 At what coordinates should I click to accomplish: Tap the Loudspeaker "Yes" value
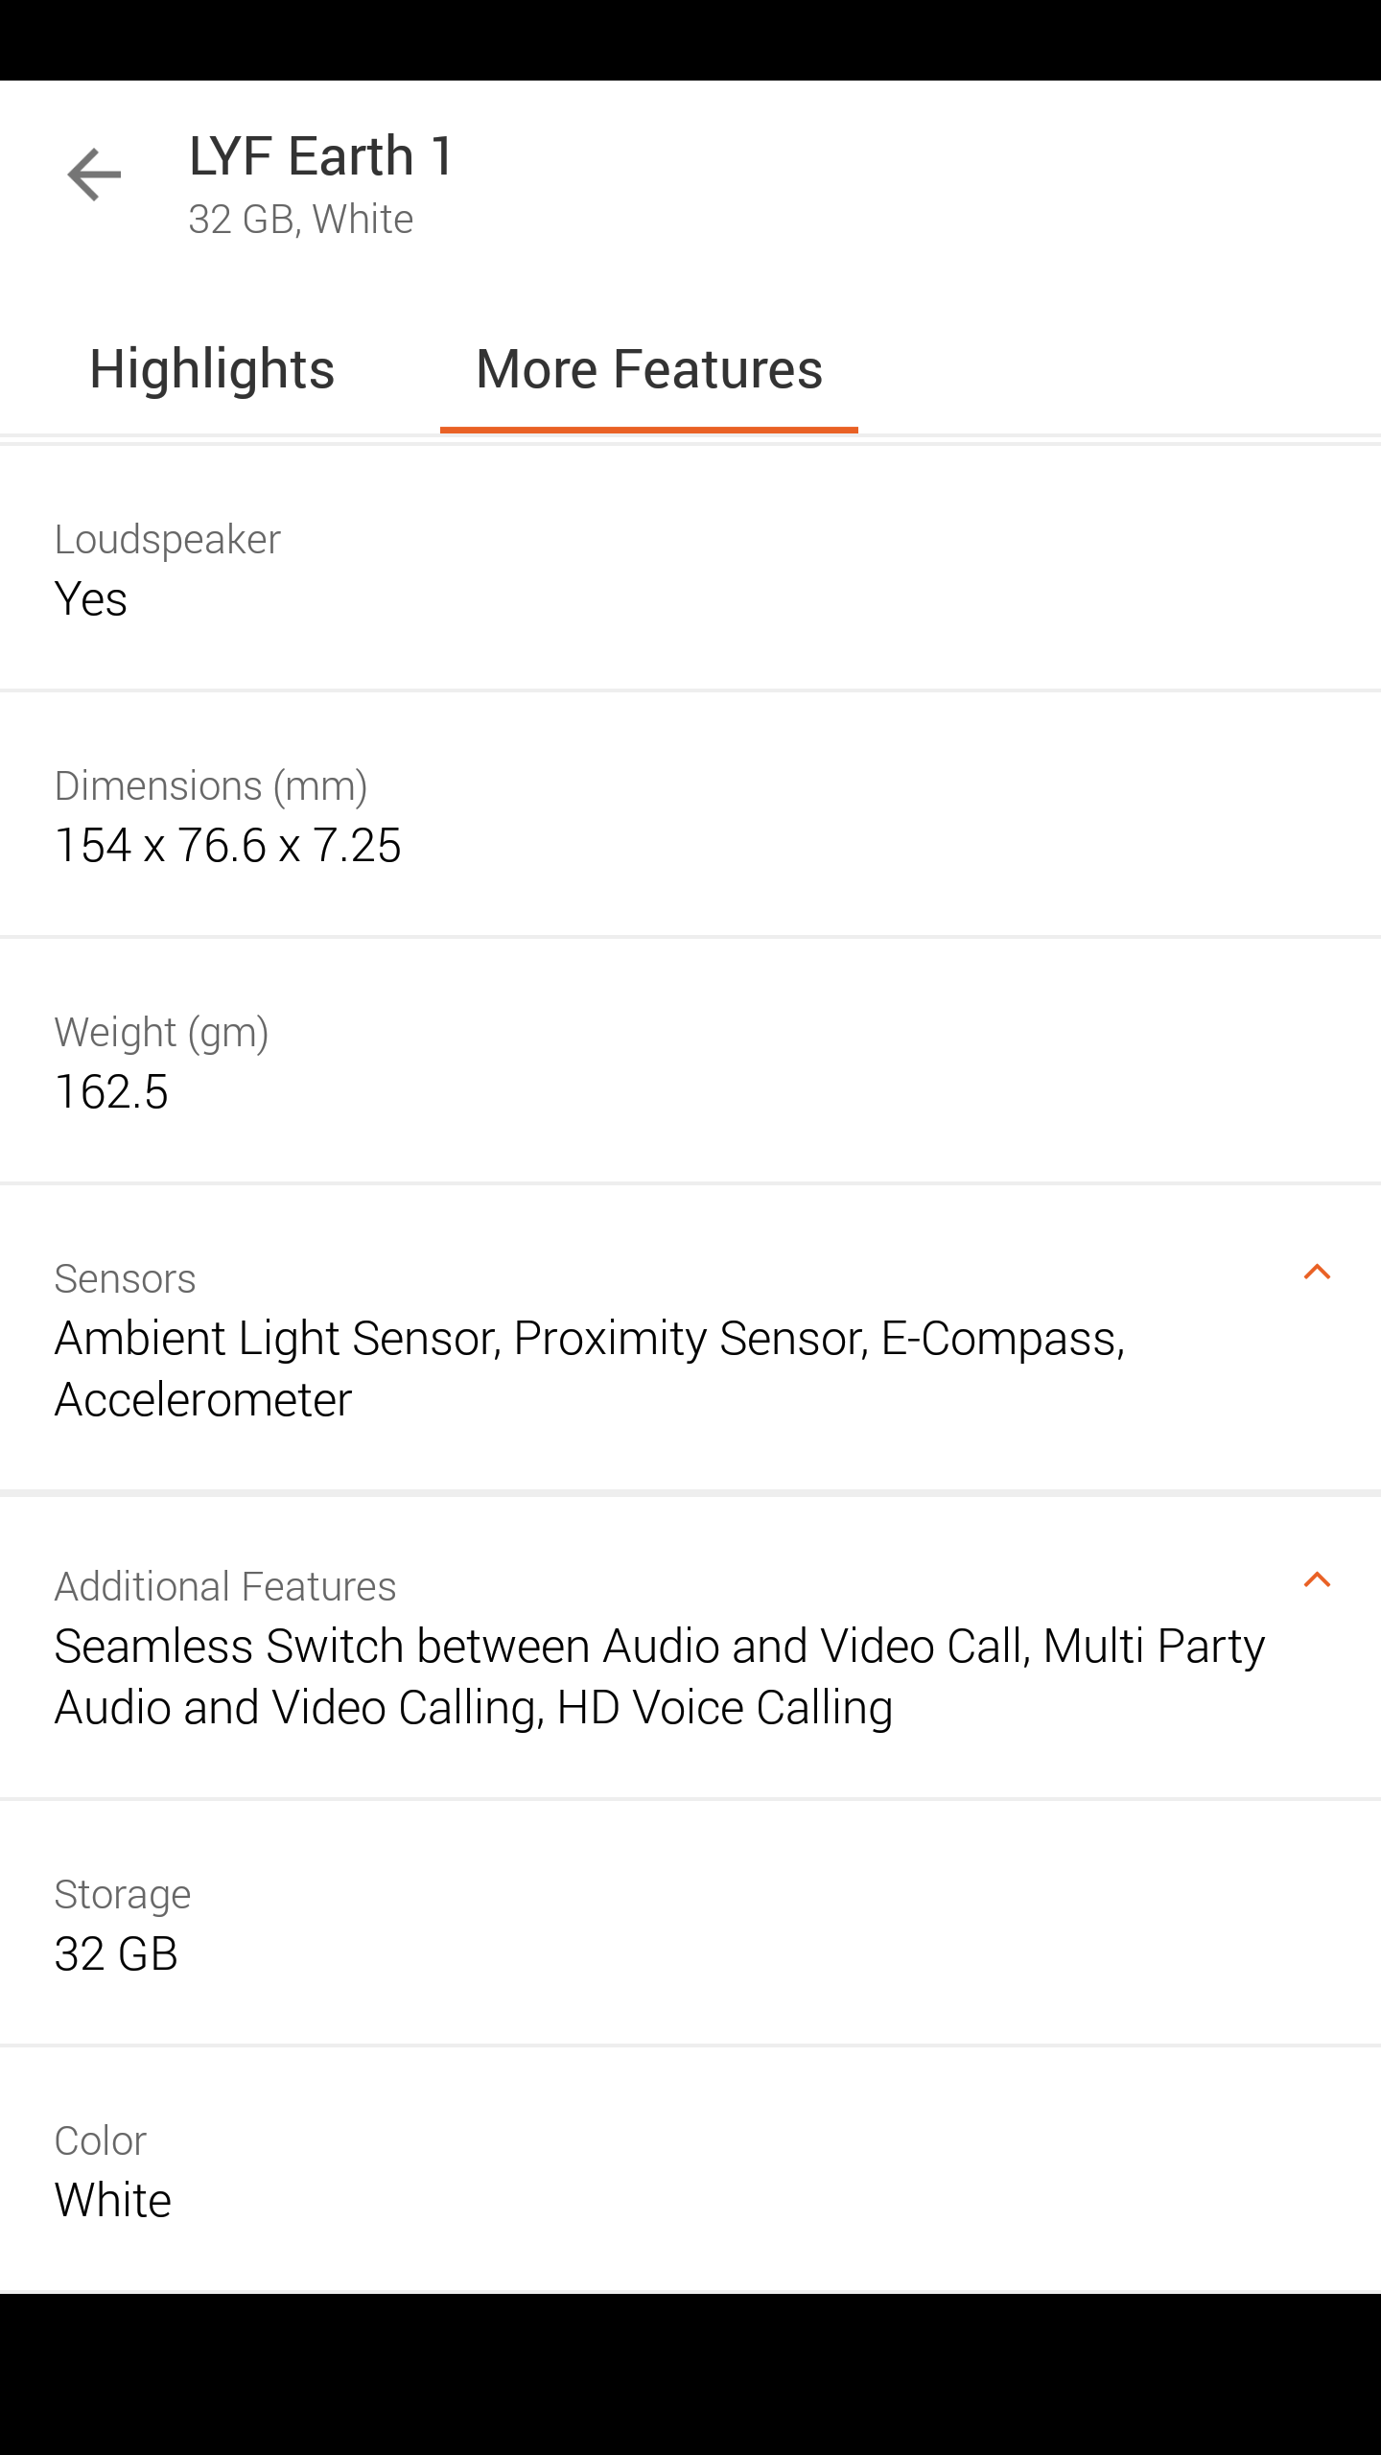91,599
